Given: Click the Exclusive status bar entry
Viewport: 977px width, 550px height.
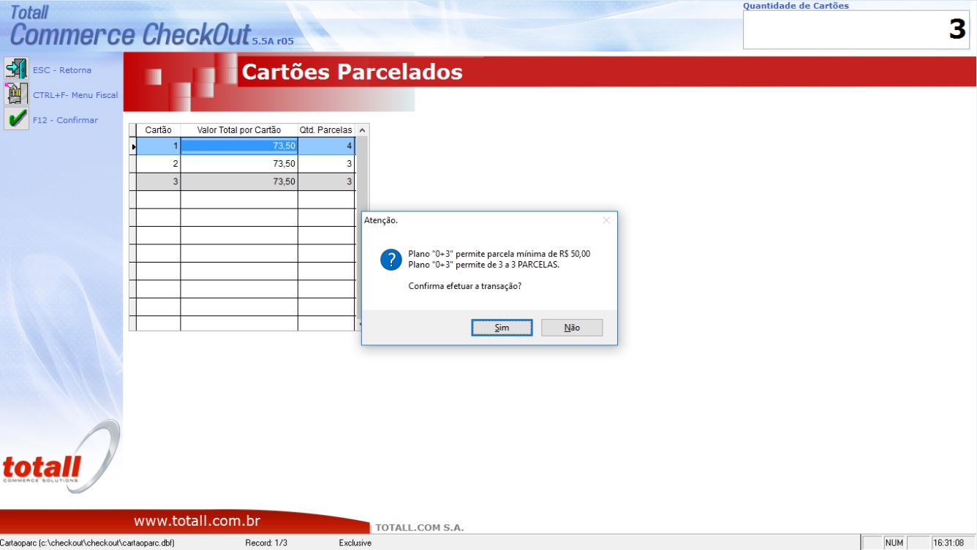Looking at the screenshot, I should pos(355,543).
